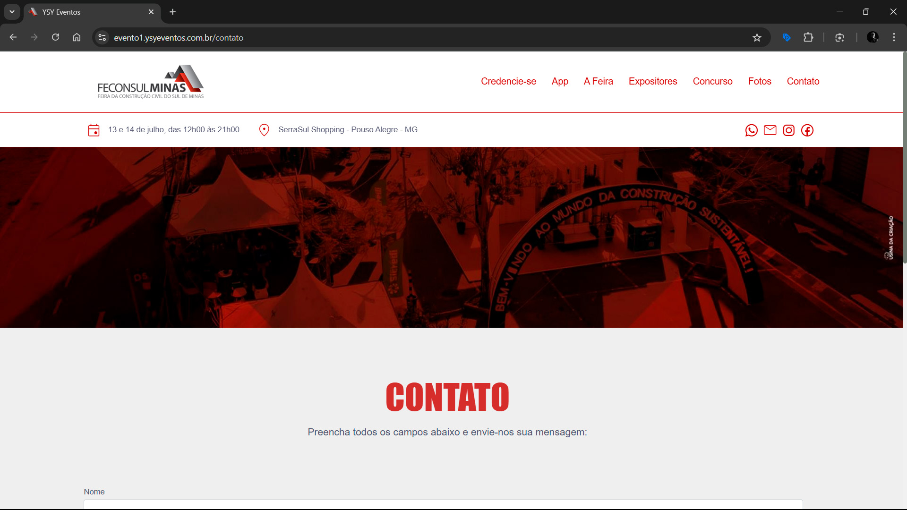Click the location pin icon for SerraSul Shopping
Screen dimensions: 907x510
264,129
